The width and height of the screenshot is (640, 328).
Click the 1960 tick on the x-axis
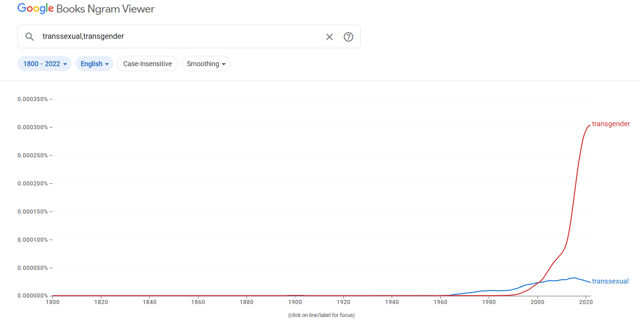pyautogui.click(x=440, y=302)
